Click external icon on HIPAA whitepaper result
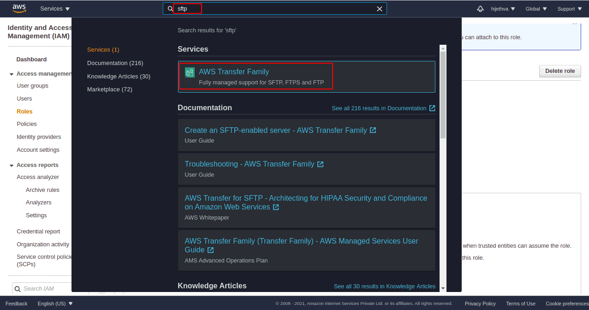This screenshot has height=310, width=589. 276,207
